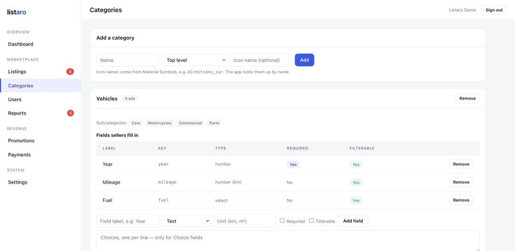The image size is (515, 251).
Task: Select the Commercial subcategory chip
Action: 191,123
